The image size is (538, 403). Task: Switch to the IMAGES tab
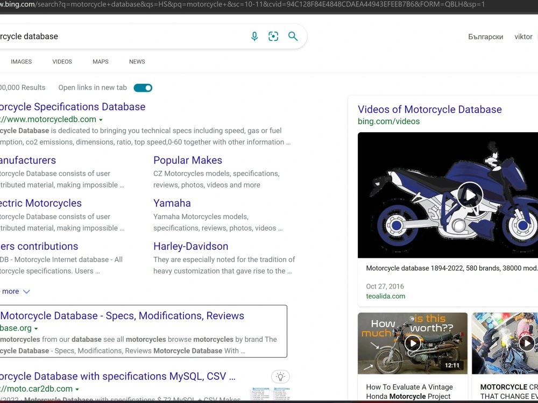coord(22,62)
